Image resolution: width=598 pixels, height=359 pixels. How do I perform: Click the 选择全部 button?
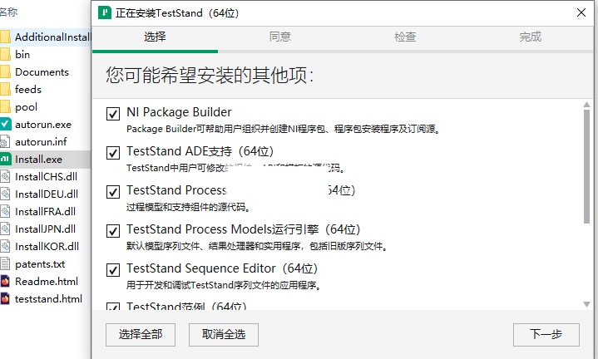click(141, 335)
